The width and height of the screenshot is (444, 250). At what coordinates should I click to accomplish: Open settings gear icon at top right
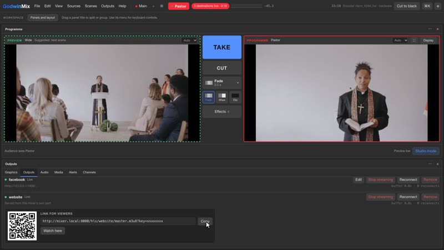(438, 6)
